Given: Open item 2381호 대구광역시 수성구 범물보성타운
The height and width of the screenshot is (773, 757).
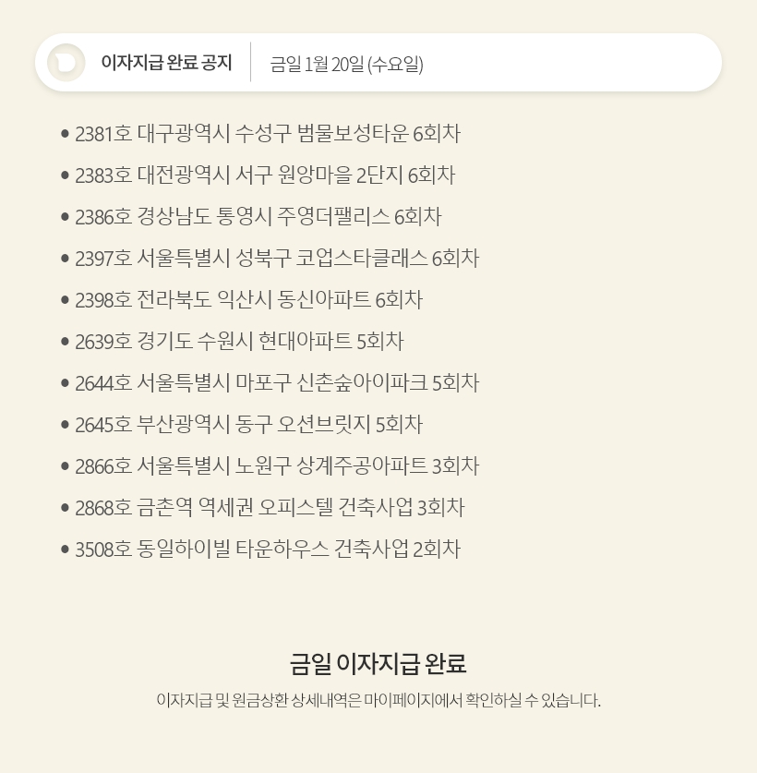Looking at the screenshot, I should (x=267, y=134).
